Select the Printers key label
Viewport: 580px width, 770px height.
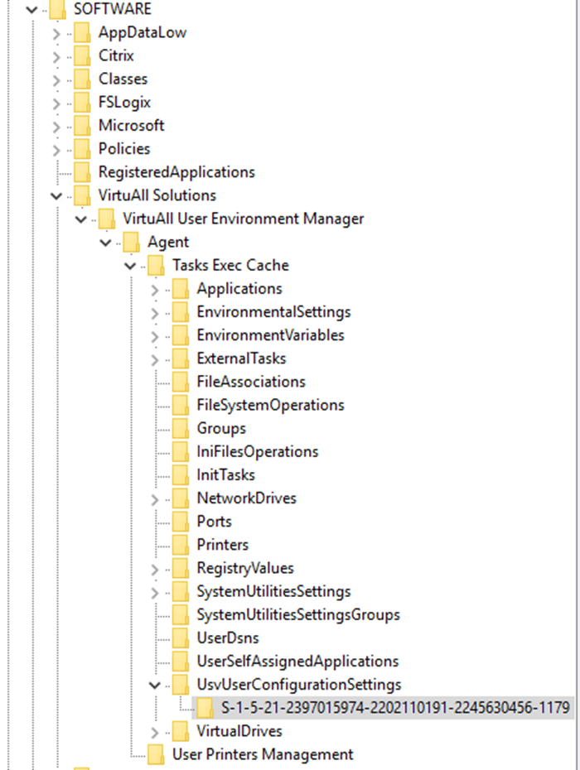point(223,545)
